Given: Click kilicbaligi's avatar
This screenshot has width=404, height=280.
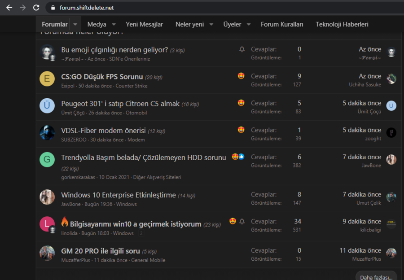Looking at the screenshot, I should click(x=391, y=224).
